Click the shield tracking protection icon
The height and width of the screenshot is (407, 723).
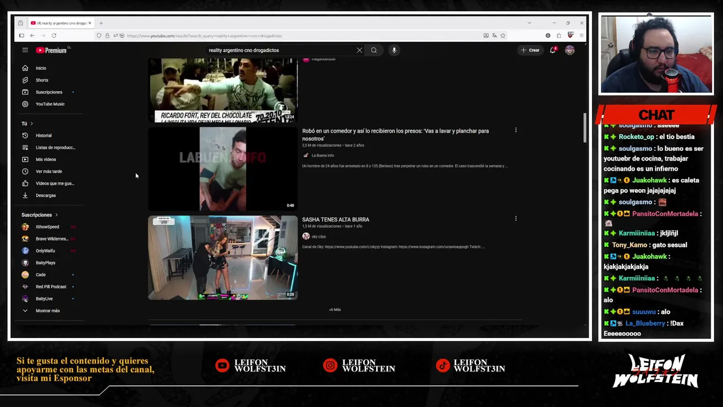click(99, 36)
